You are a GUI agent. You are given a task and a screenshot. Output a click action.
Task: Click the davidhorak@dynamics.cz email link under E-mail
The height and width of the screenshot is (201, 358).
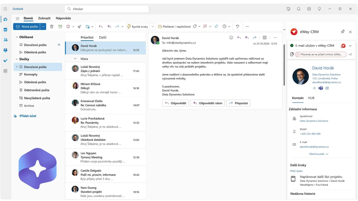(314, 147)
